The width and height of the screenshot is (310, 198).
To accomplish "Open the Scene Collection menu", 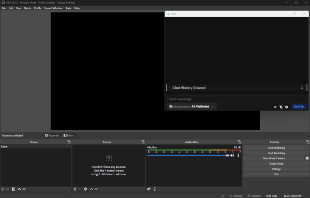I will point(53,8).
